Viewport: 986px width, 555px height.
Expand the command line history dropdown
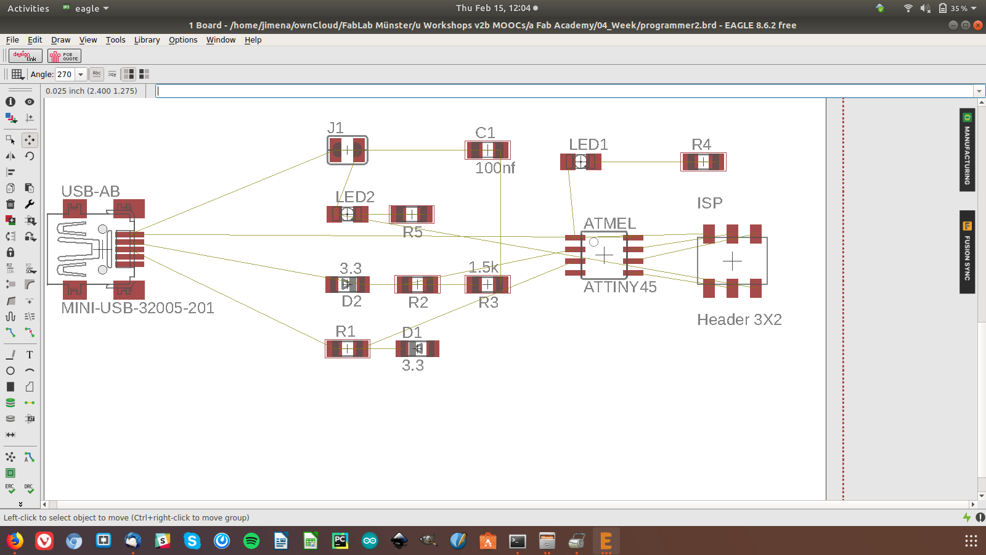(x=979, y=91)
